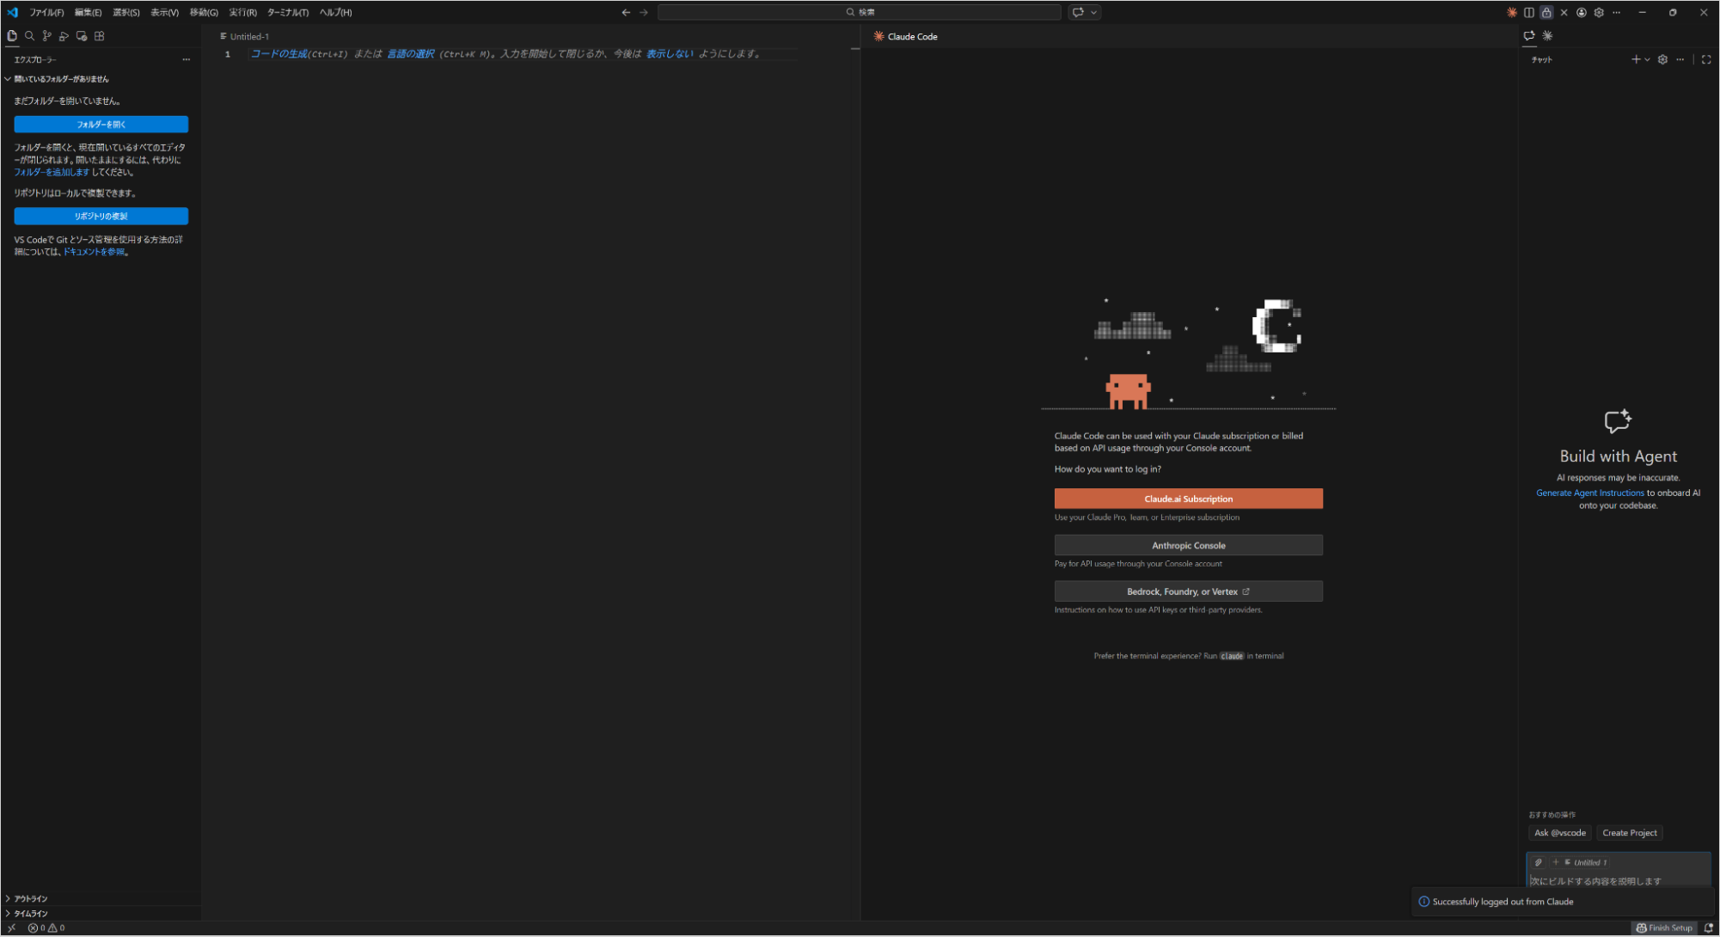Open the Generate Agent Instructions link
The height and width of the screenshot is (937, 1720).
pyautogui.click(x=1589, y=493)
